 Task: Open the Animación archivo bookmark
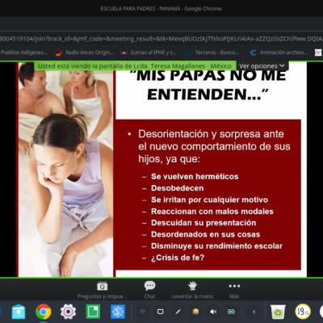click(x=279, y=52)
